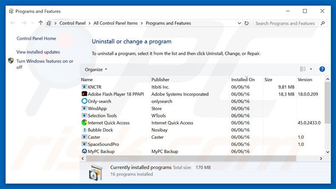Select the Internet Quick Access program name
This screenshot has width=336, height=189.
108,123
